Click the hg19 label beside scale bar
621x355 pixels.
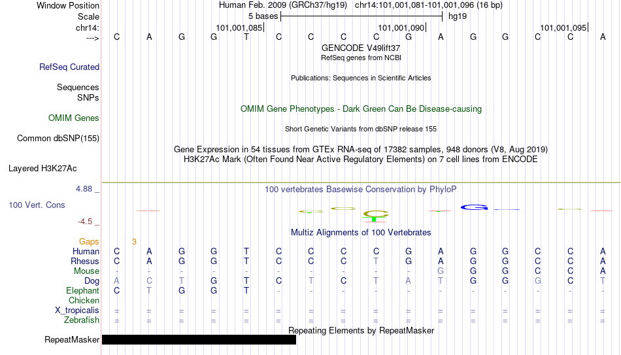[x=458, y=16]
